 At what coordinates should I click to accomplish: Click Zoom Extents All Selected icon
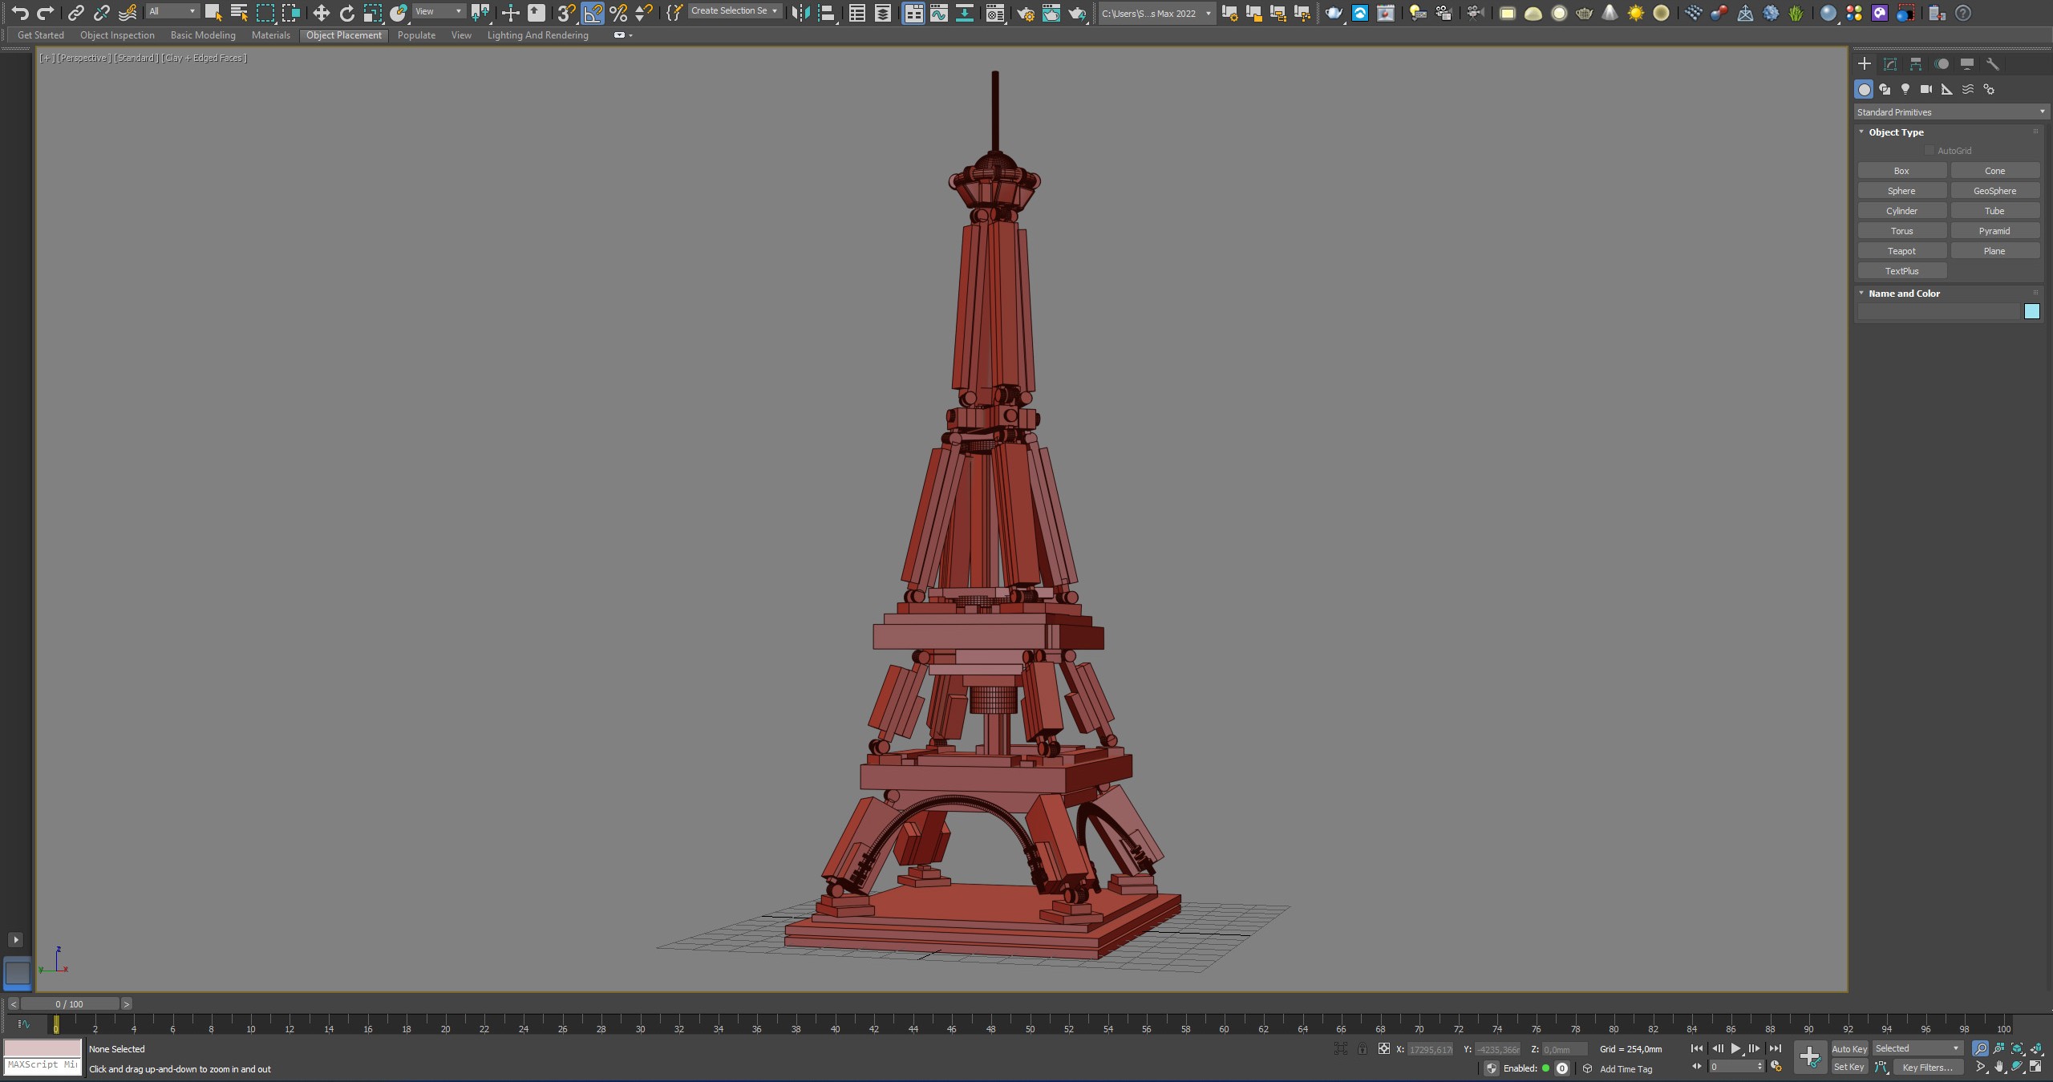pyautogui.click(x=2036, y=1048)
